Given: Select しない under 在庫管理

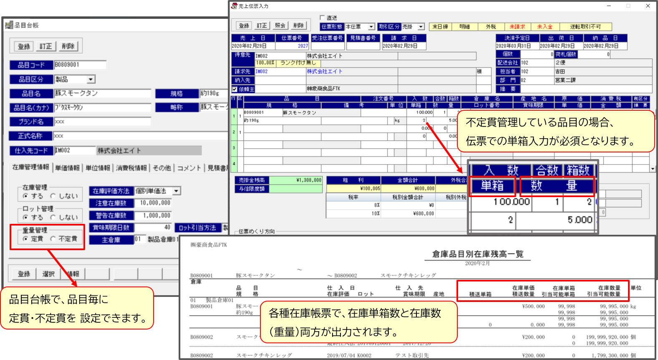Looking at the screenshot, I should click(53, 196).
